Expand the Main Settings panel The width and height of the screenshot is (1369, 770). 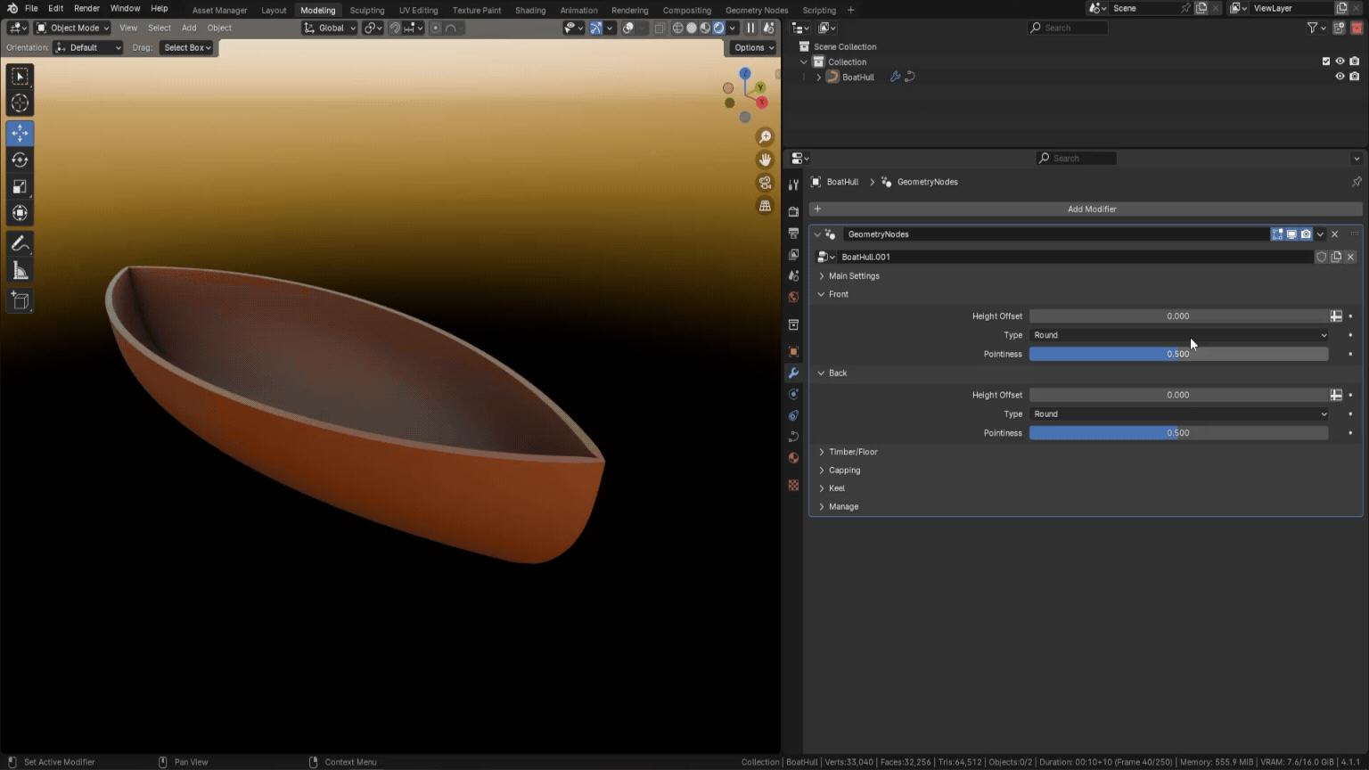[x=853, y=276]
